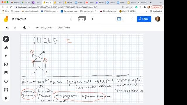Click the browser back arrow
The image size is (187, 105).
click(3, 7)
